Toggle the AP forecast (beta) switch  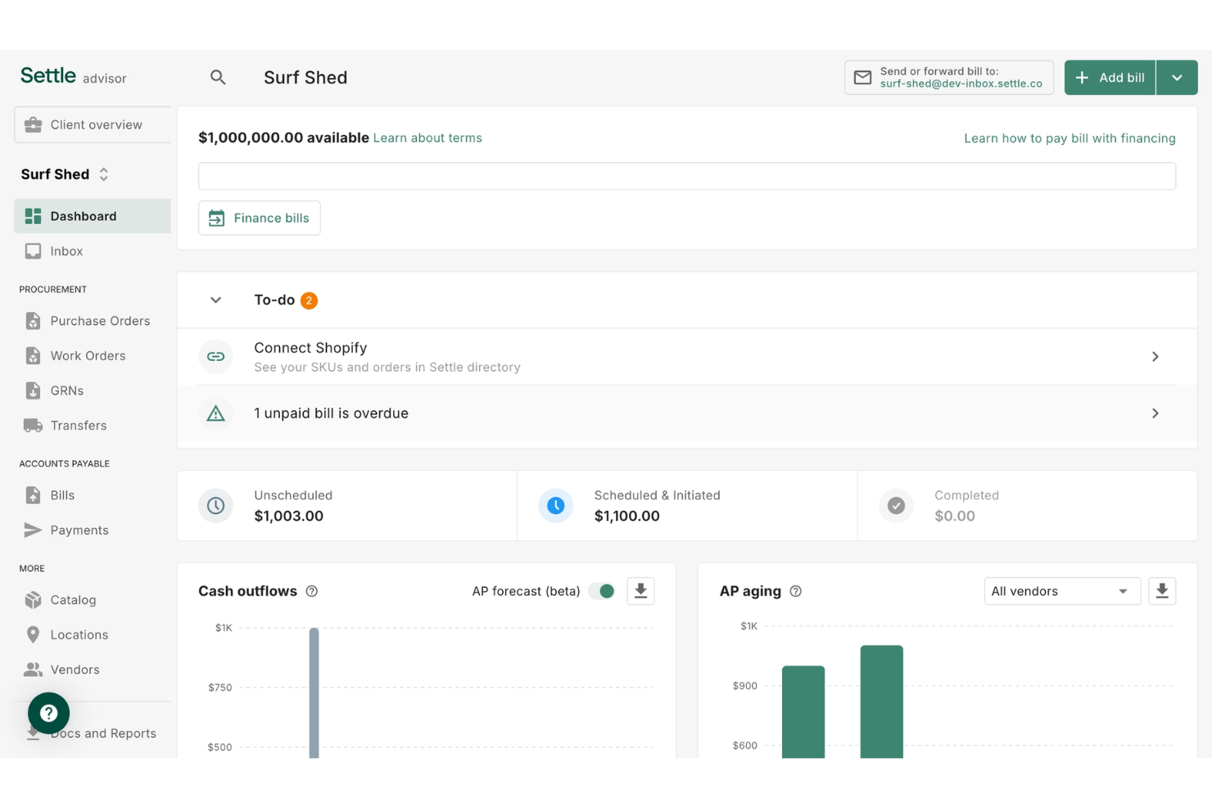point(602,590)
